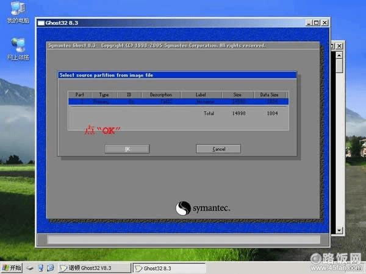This screenshot has width=366, height=274.
Task: Click the OK button in the partition dialog
Action: click(x=127, y=149)
